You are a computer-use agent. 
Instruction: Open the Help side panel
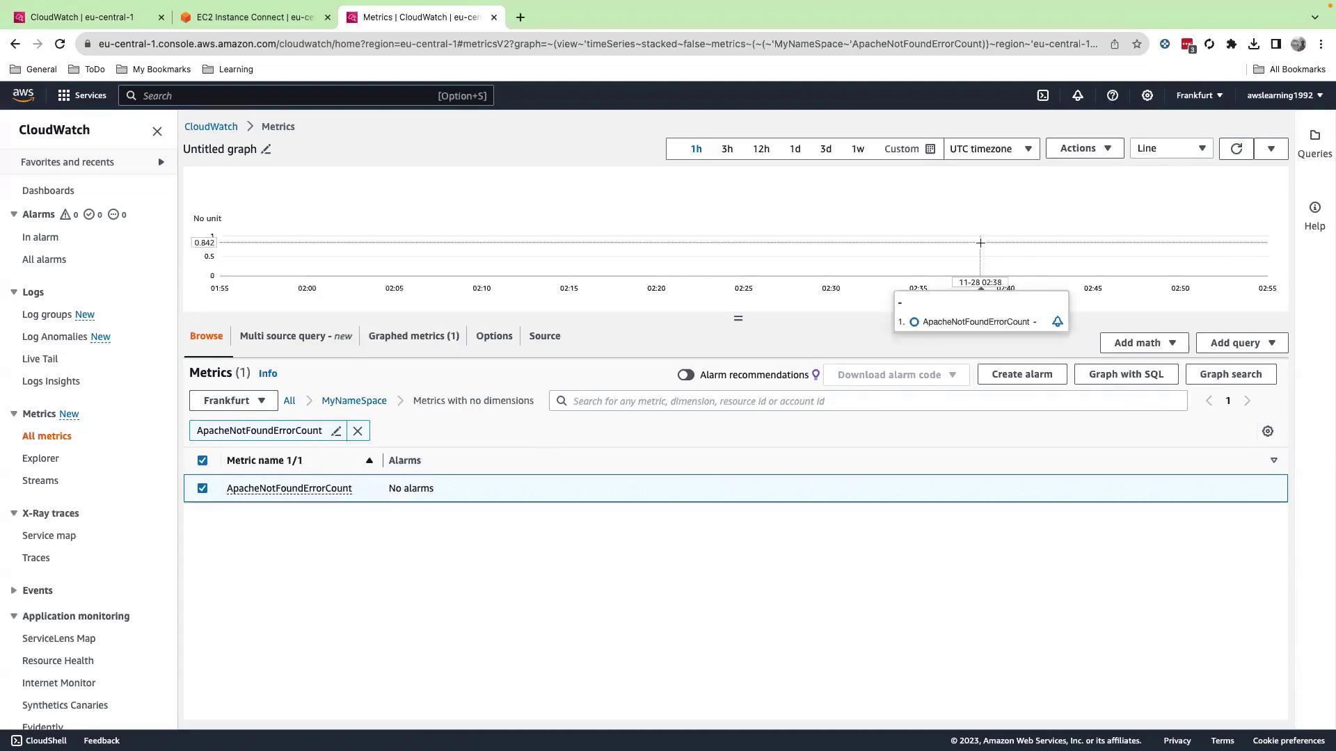click(1314, 216)
